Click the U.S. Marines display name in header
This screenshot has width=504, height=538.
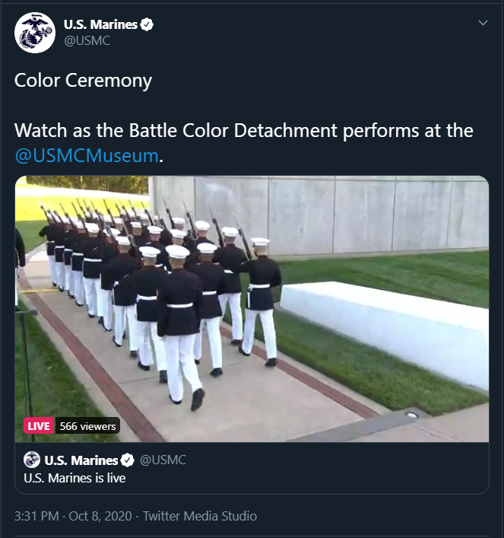[100, 24]
